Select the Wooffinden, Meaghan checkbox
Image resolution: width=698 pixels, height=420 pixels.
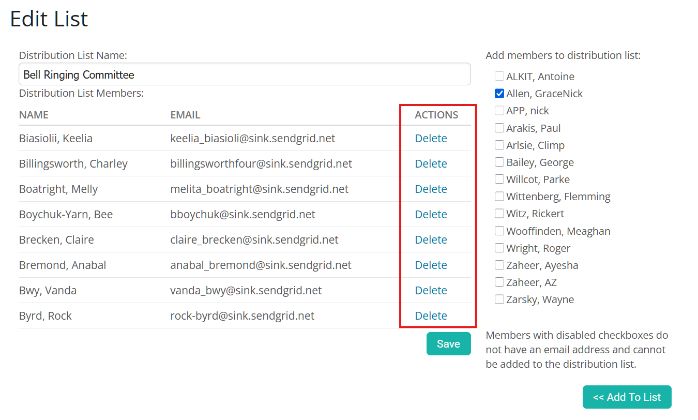tap(499, 231)
